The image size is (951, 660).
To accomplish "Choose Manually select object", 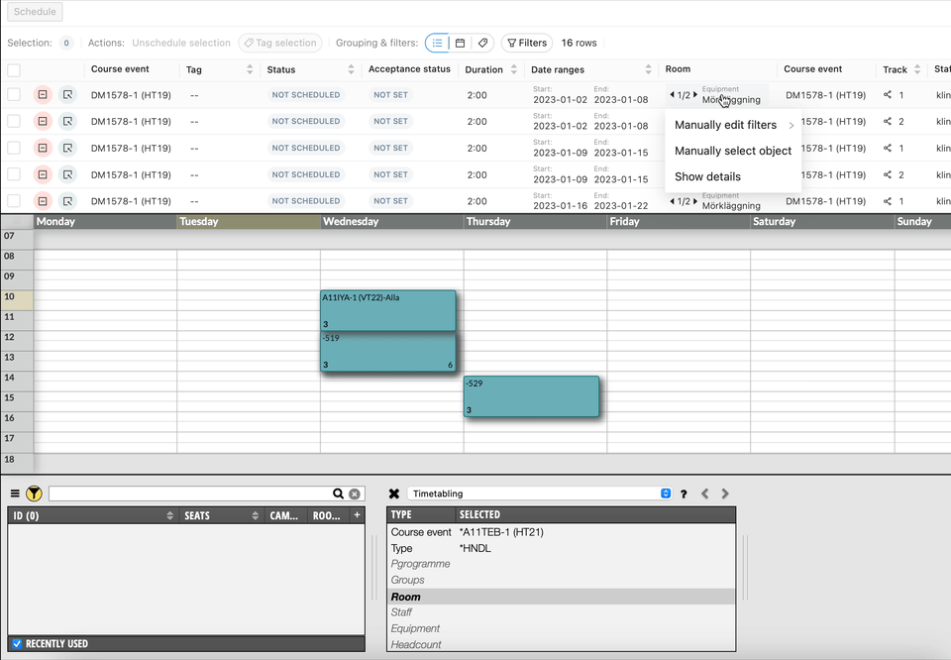I will click(733, 151).
